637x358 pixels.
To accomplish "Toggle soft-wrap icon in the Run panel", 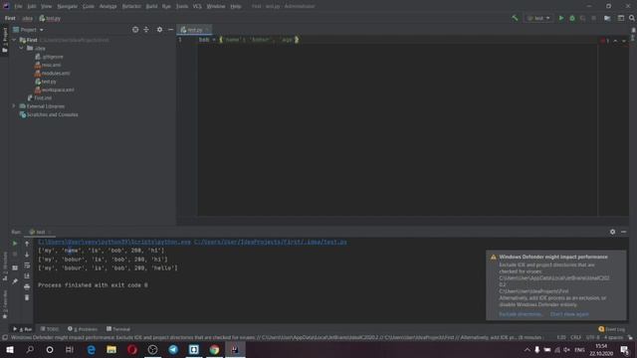I will point(27,266).
